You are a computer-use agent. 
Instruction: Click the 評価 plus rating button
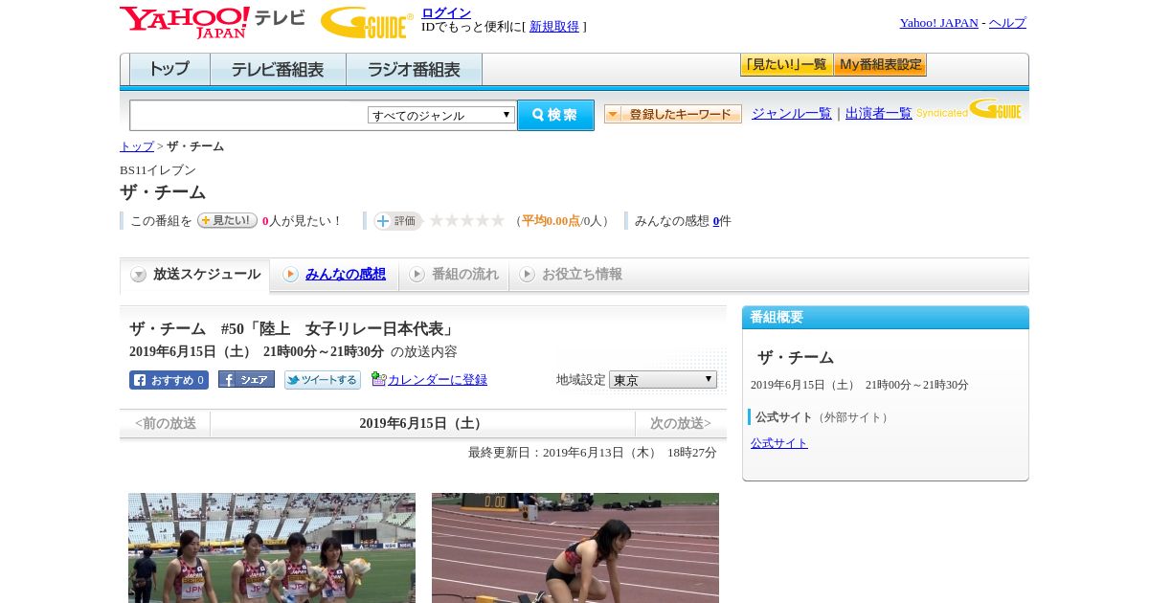click(397, 221)
